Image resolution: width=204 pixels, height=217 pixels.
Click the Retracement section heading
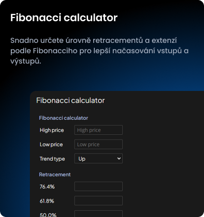tap(55, 175)
